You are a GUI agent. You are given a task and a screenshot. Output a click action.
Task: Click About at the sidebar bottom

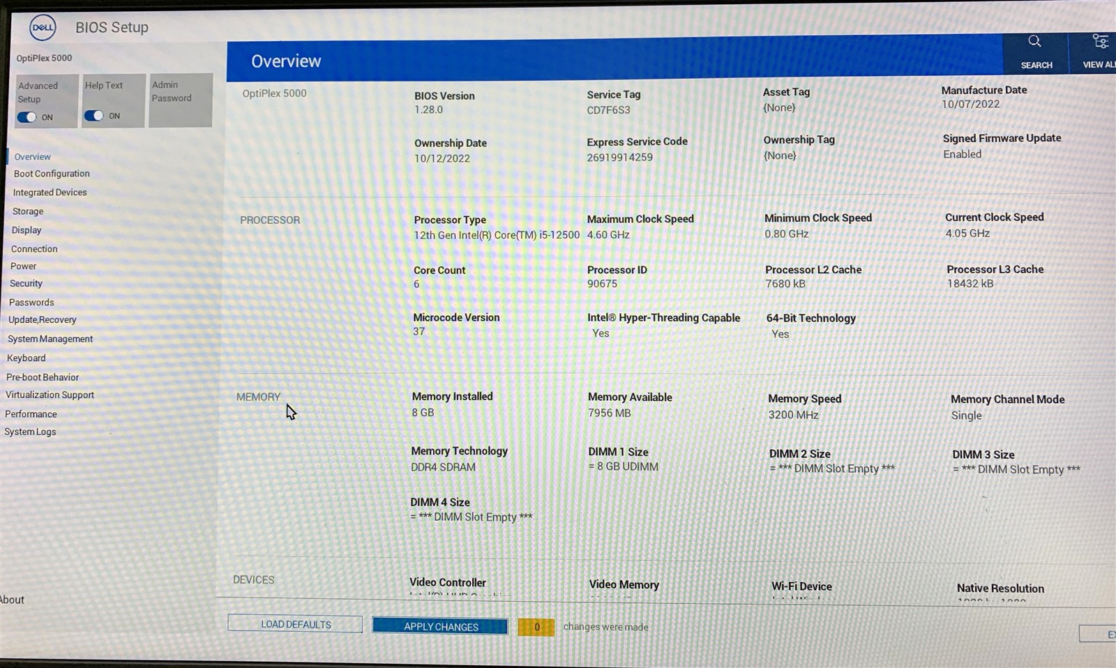click(x=12, y=600)
